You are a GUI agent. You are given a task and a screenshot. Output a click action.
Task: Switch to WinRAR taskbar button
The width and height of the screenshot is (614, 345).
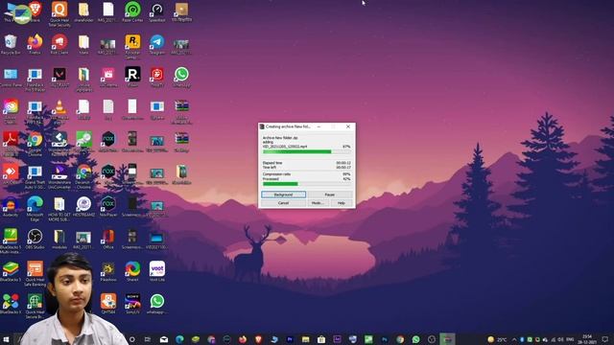click(447, 339)
